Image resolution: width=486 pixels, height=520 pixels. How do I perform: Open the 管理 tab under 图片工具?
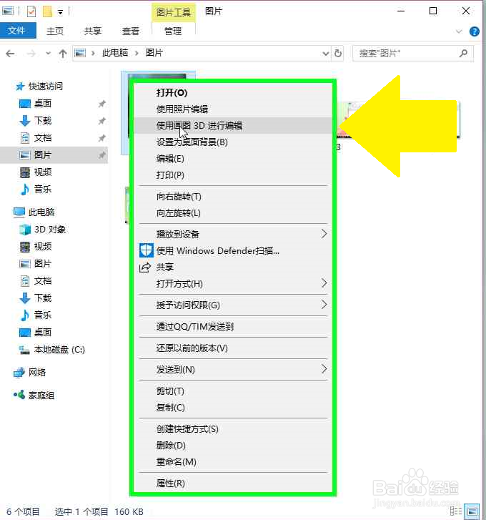point(173,31)
